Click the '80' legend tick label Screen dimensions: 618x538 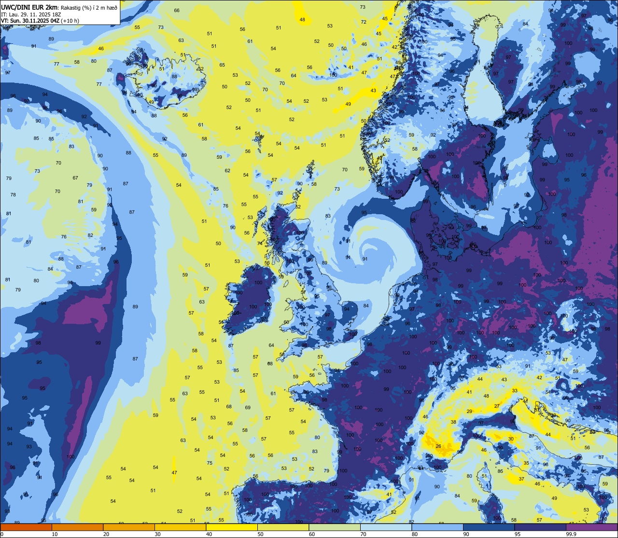pos(415,534)
